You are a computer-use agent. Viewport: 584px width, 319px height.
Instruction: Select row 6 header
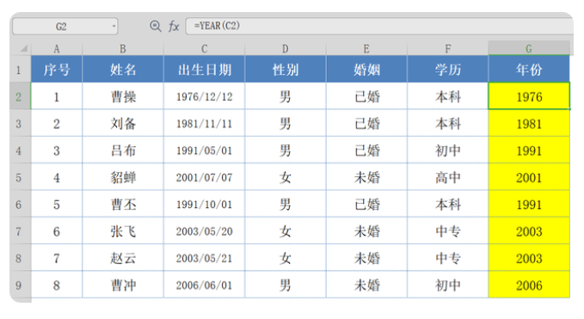[20, 204]
